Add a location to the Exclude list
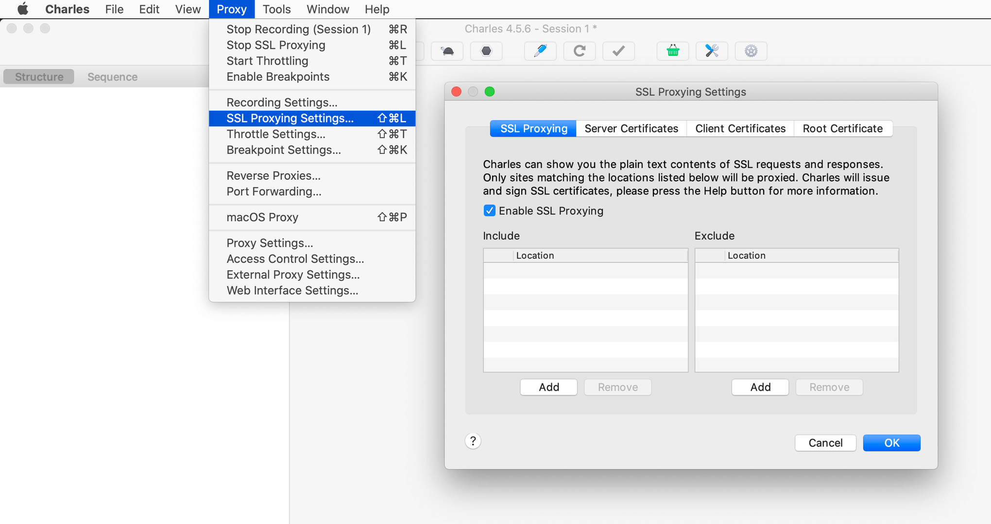 (x=760, y=387)
